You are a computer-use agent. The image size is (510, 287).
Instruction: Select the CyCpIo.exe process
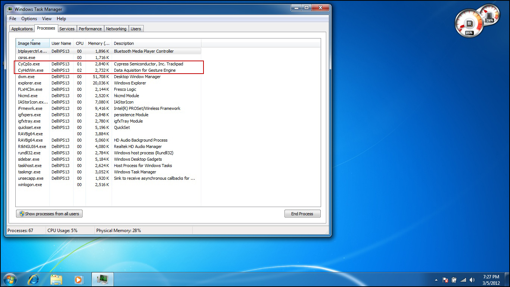click(109, 64)
